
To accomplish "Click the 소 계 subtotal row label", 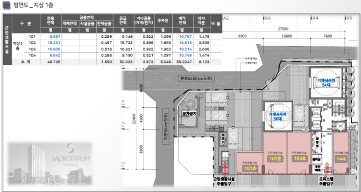I will point(26,62).
